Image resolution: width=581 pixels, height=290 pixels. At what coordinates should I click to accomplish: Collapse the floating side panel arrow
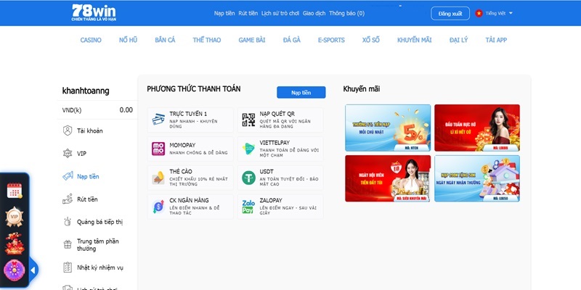(33, 270)
